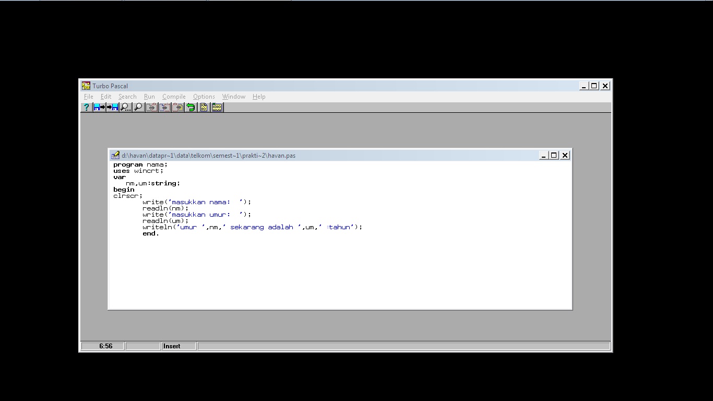Click the 'nm,um:string;' declaration line
This screenshot has height=401, width=713.
pyautogui.click(x=153, y=183)
